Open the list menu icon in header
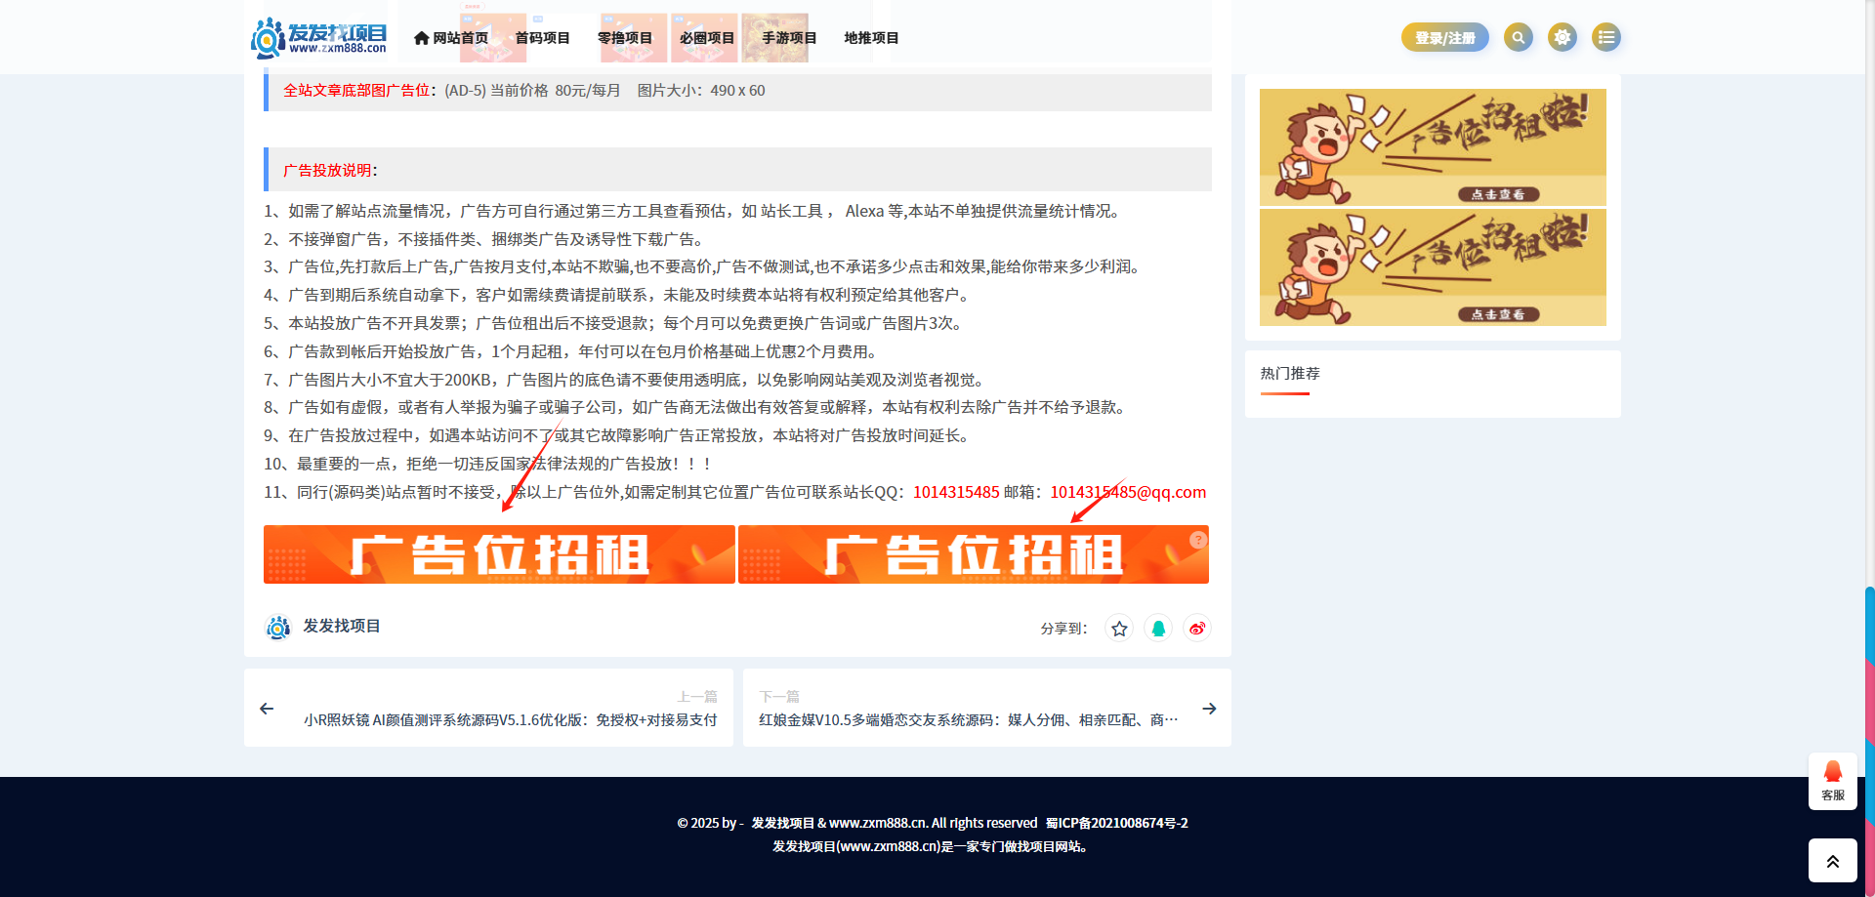1875x897 pixels. (1606, 37)
